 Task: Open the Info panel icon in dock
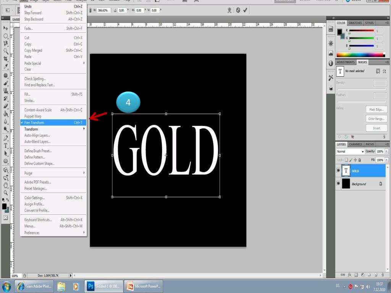(331, 63)
